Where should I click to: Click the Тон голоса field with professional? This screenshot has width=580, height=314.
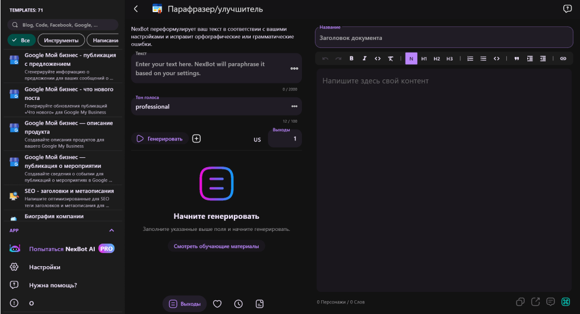click(217, 106)
